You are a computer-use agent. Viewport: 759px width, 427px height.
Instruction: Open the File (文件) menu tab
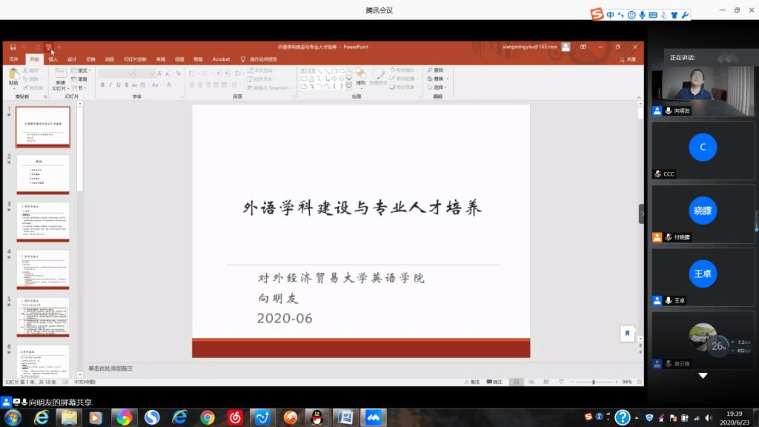click(13, 59)
